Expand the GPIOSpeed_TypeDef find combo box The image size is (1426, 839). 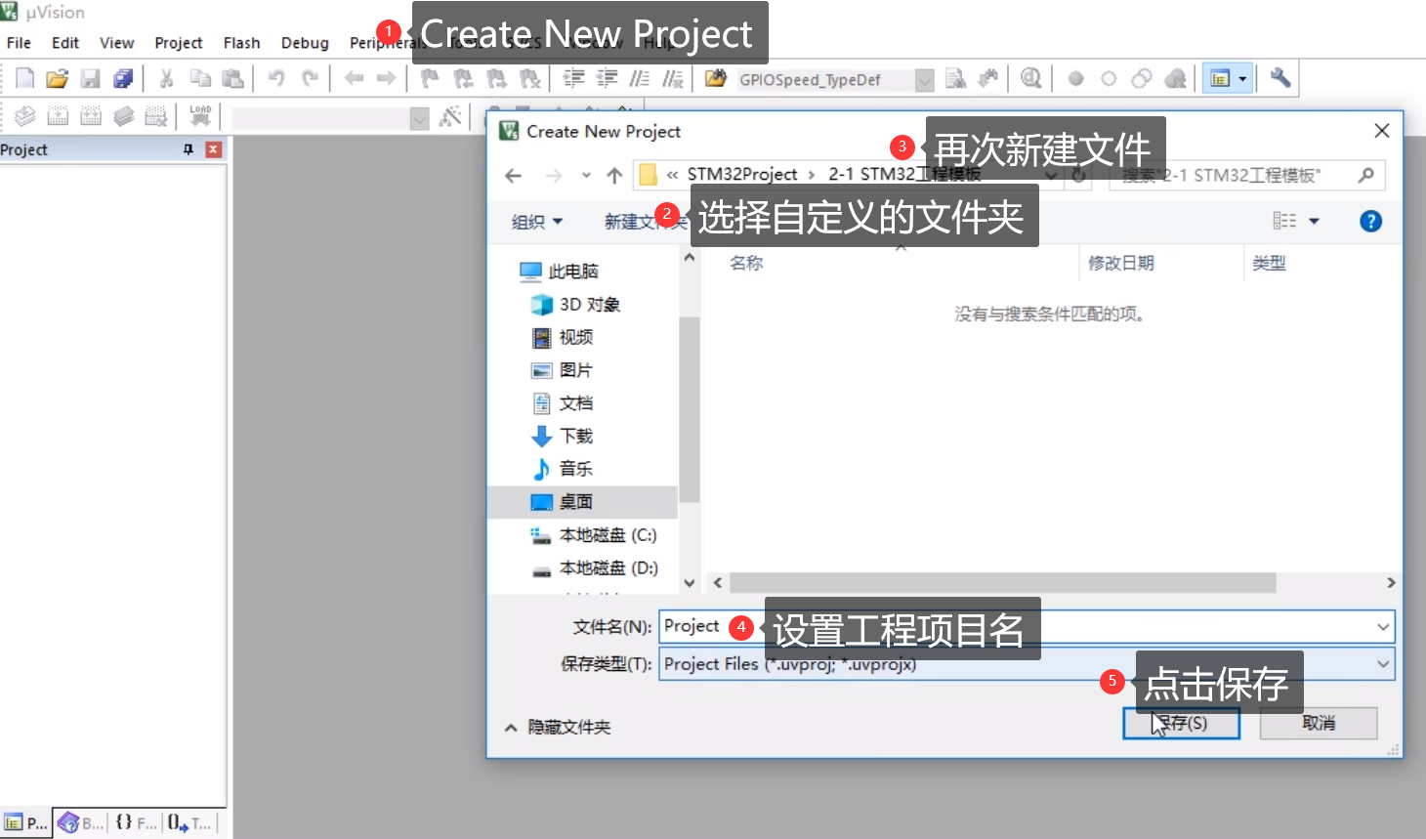tap(924, 80)
